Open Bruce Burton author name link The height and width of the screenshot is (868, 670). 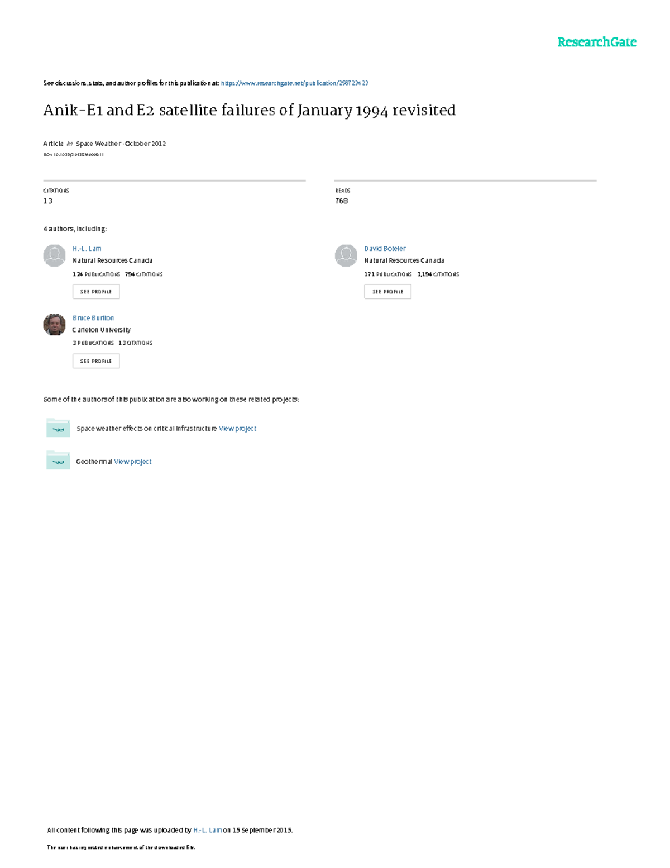(x=93, y=318)
